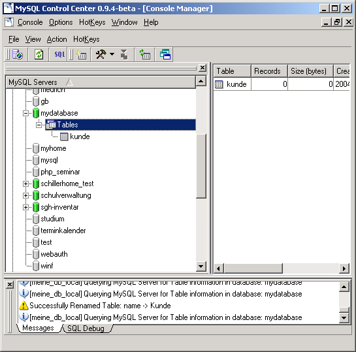This screenshot has height=352, width=356.
Task: Click the app icon left of Console menu
Action: click(x=9, y=22)
